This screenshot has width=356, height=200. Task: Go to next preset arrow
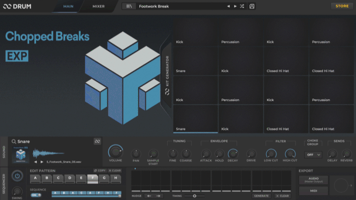(x=235, y=6)
